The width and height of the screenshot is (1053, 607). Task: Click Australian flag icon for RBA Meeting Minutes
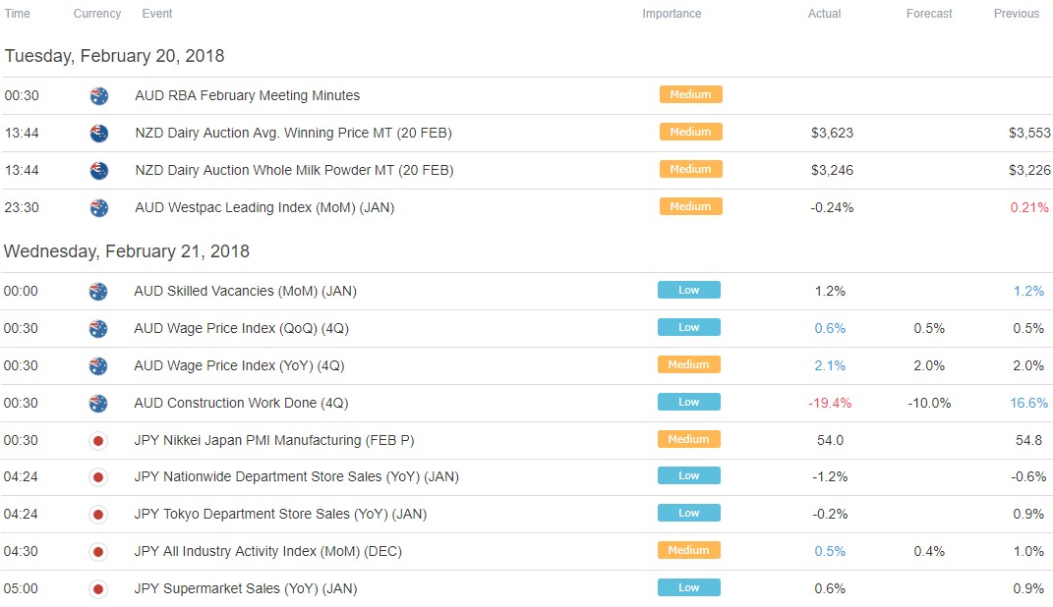[99, 96]
